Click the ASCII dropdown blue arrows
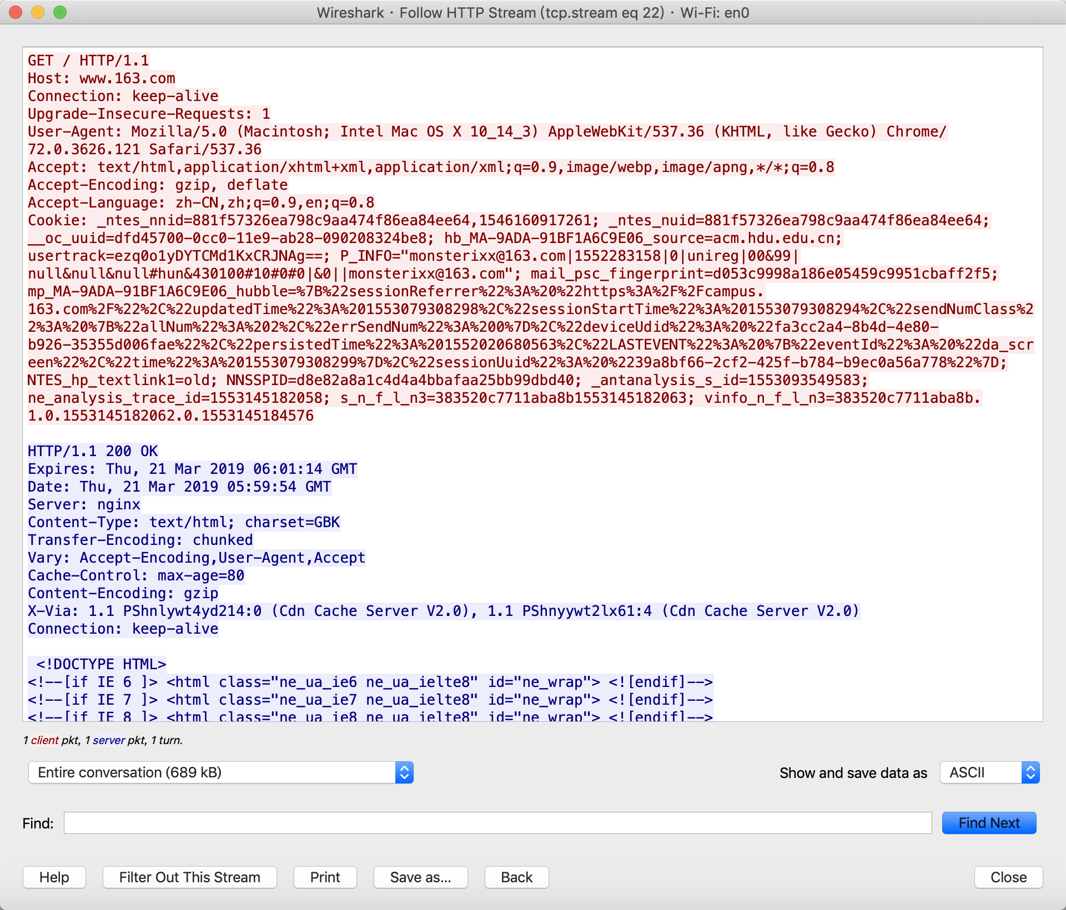This screenshot has height=910, width=1066. [1030, 772]
